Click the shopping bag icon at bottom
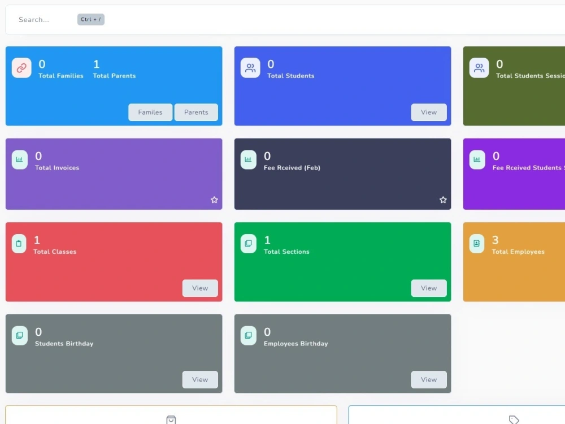 point(171,419)
